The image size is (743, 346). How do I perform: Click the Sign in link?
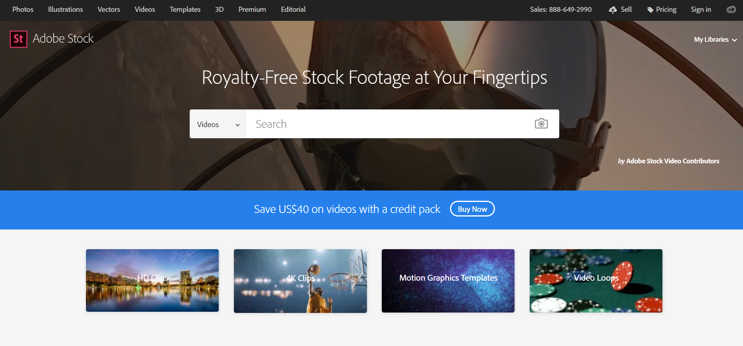[x=701, y=9]
